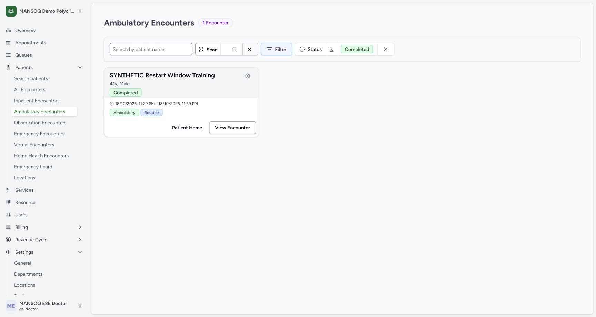The image size is (596, 317).
Task: Open the Patient Home link
Action: coord(187,128)
